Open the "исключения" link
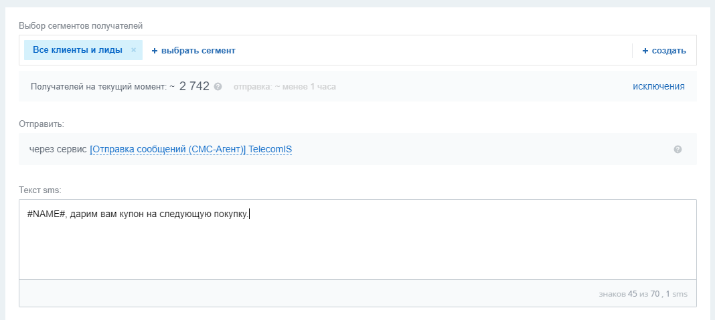This screenshot has height=320, width=715. (x=658, y=86)
